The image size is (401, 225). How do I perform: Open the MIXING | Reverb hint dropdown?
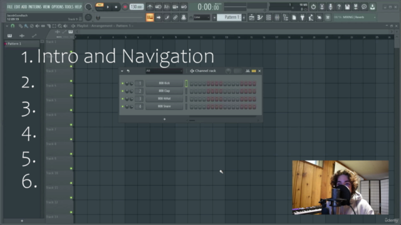coord(355,17)
